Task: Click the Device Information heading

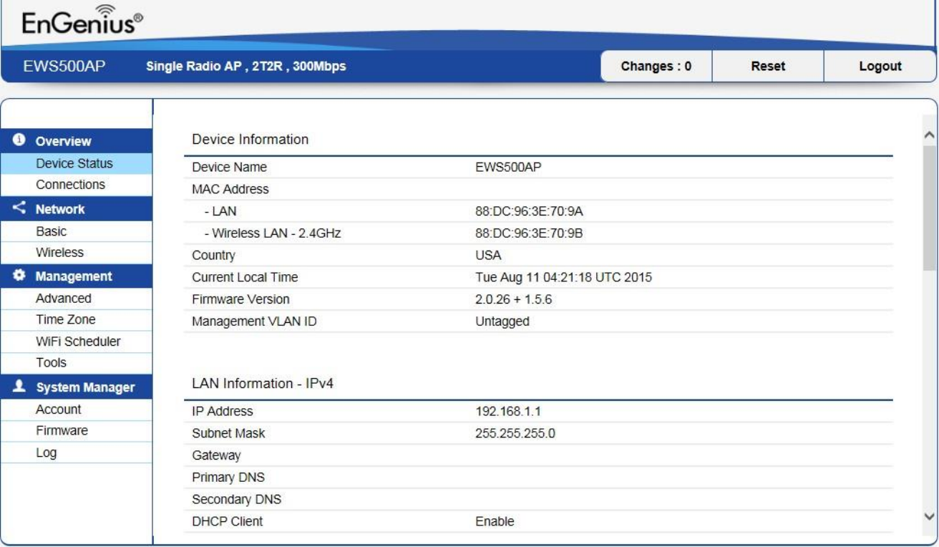Action: pyautogui.click(x=250, y=140)
